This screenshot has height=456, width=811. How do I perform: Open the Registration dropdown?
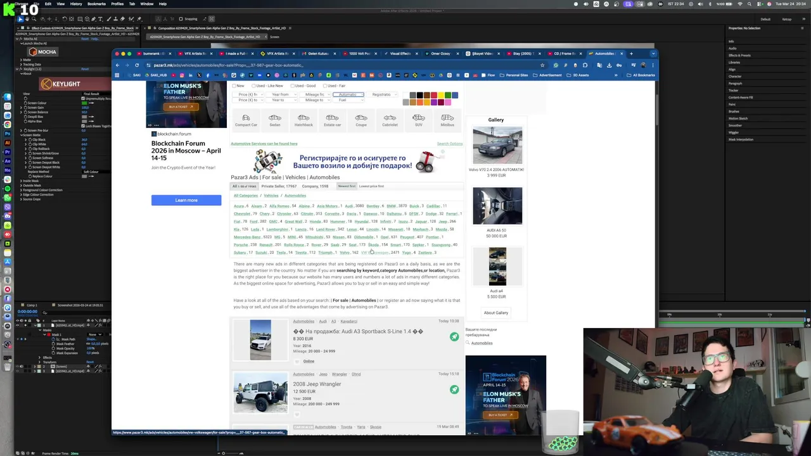(x=381, y=94)
